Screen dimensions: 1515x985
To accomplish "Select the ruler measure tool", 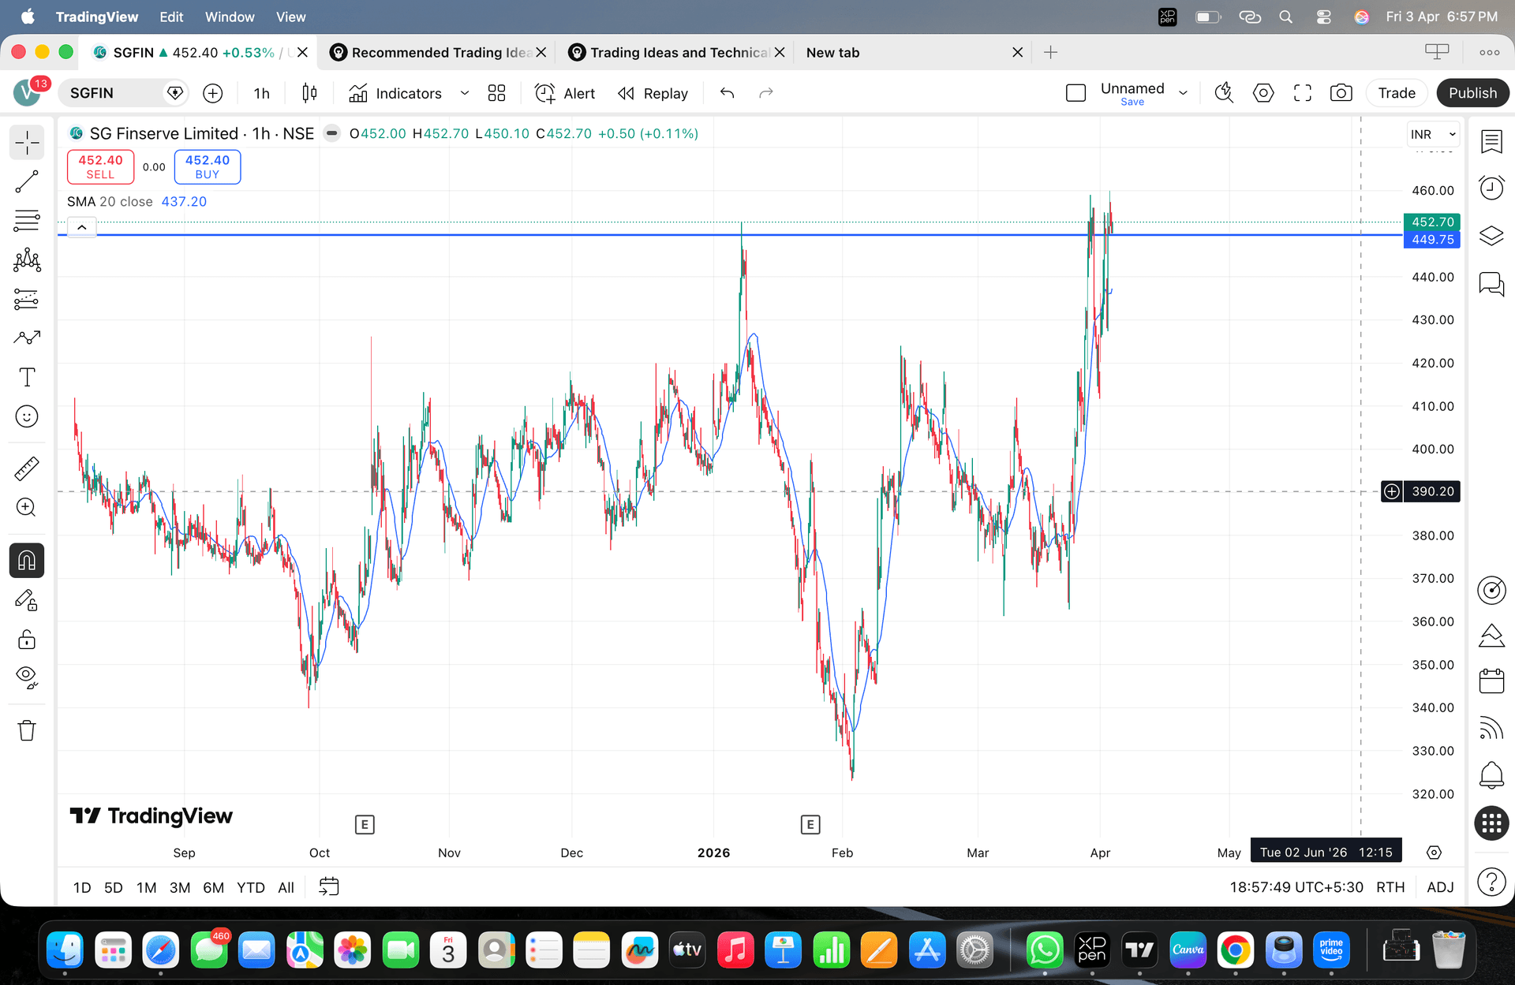I will 27,468.
